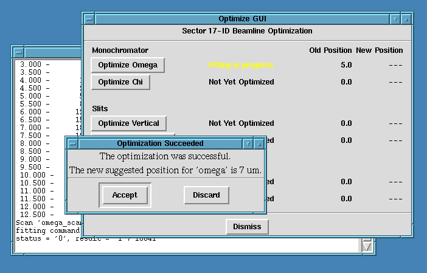Image resolution: width=427 pixels, height=273 pixels.
Task: Click 'Sector 17-ID Beamline Optimization' heading
Action: pos(247,31)
